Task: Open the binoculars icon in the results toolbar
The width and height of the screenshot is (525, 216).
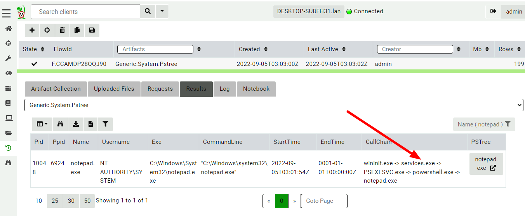Action: pyautogui.click(x=60, y=124)
